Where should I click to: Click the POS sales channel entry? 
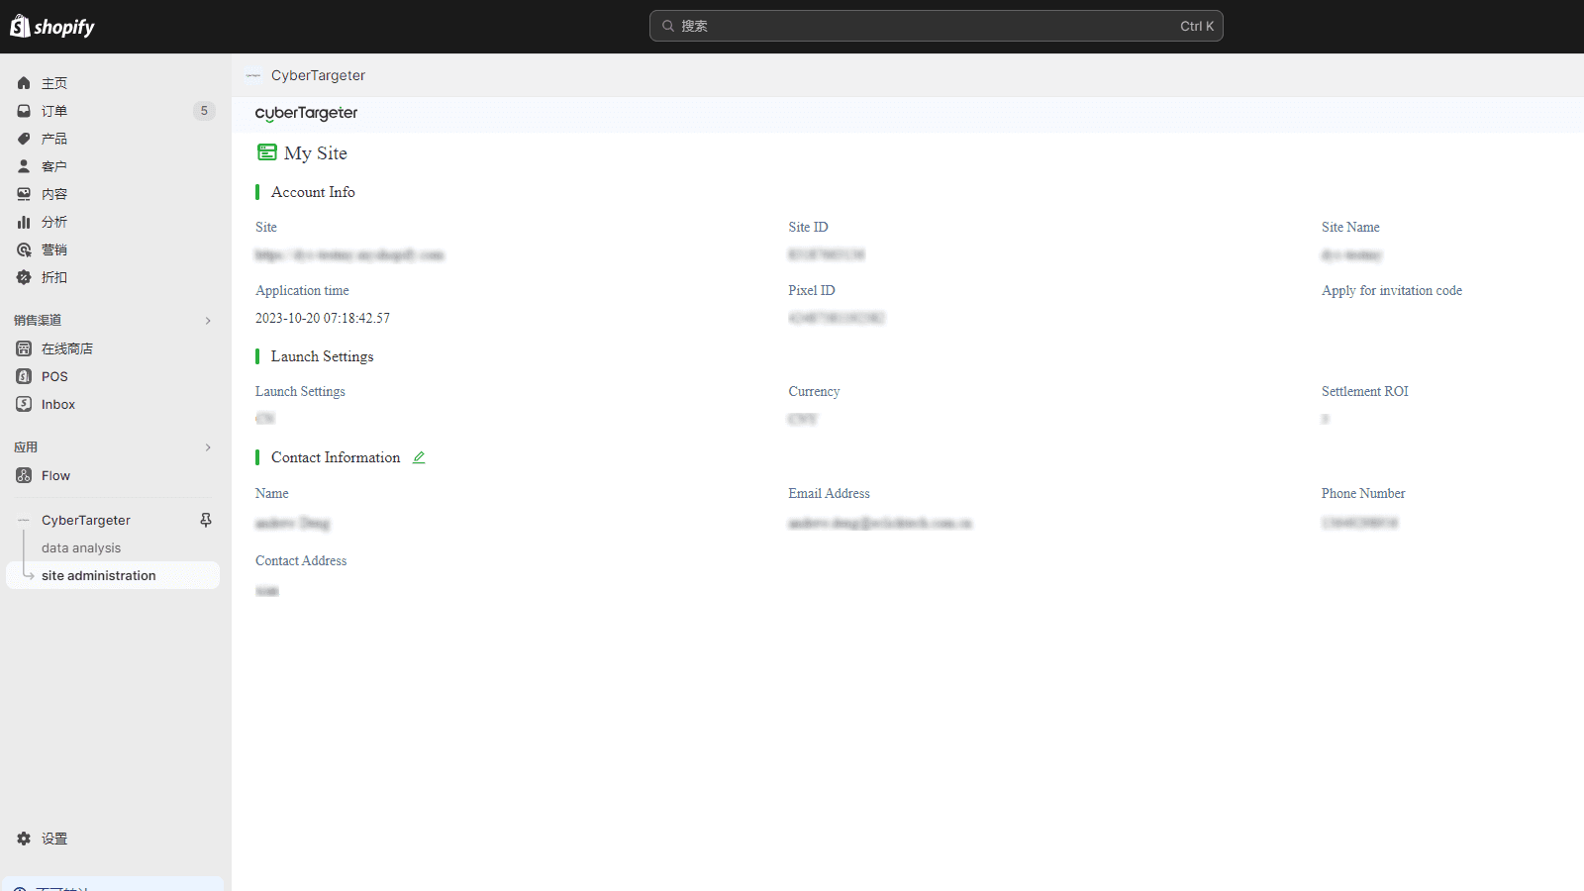click(x=24, y=376)
